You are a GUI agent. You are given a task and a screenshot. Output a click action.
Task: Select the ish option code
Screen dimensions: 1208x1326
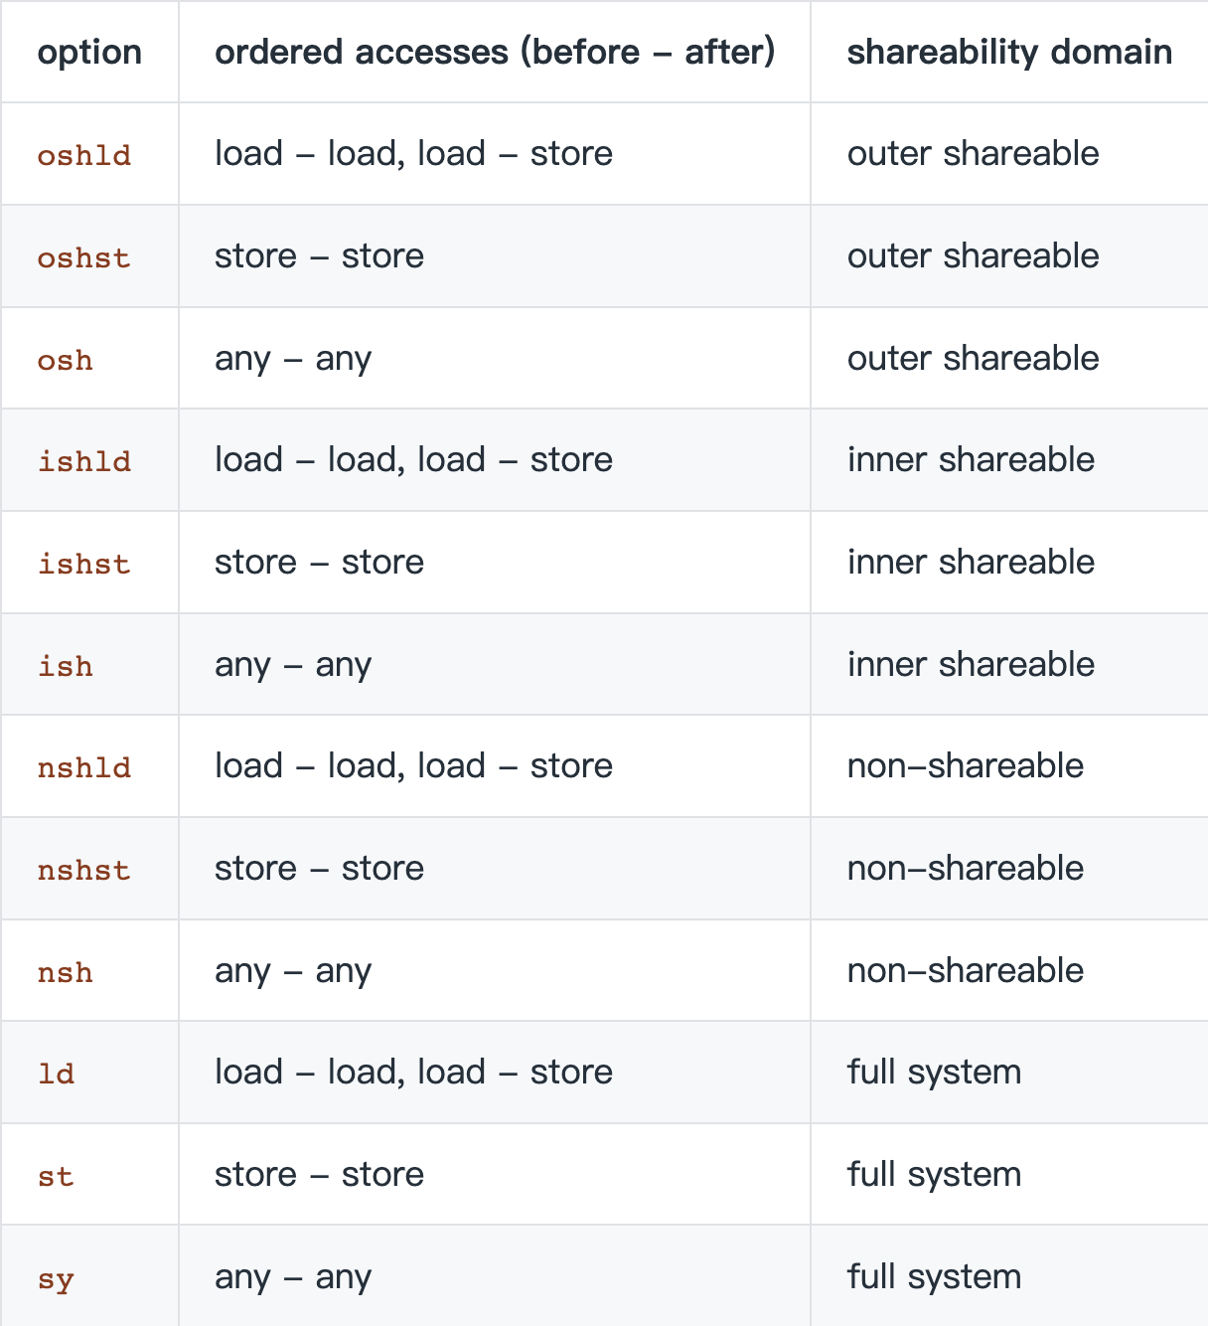click(66, 666)
